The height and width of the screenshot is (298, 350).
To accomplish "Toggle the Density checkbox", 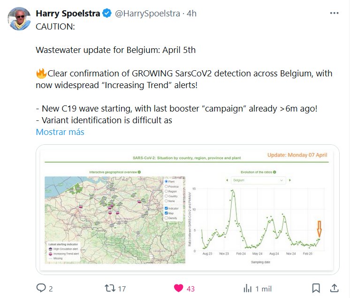I will (166, 218).
